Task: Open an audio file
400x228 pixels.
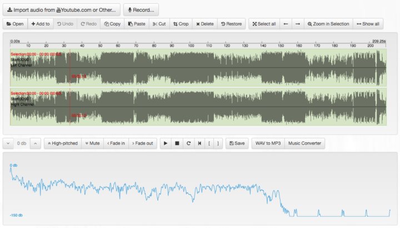Action: tap(15, 24)
